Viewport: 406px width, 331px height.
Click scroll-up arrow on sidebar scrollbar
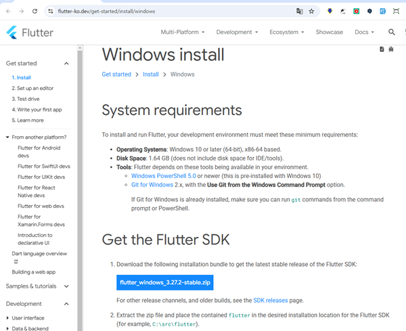[x=80, y=48]
